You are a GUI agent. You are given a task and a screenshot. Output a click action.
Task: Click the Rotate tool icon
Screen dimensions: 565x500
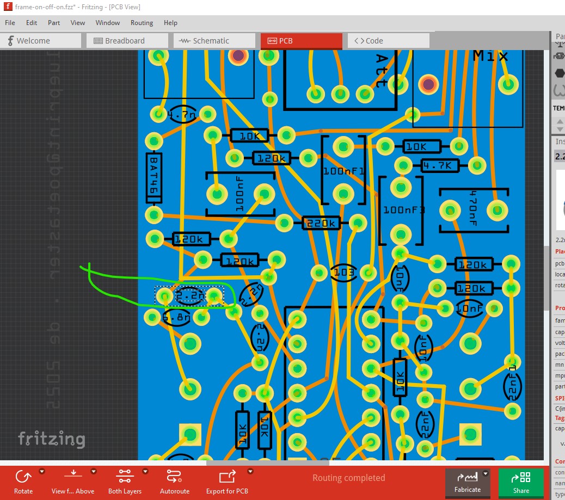(x=23, y=477)
